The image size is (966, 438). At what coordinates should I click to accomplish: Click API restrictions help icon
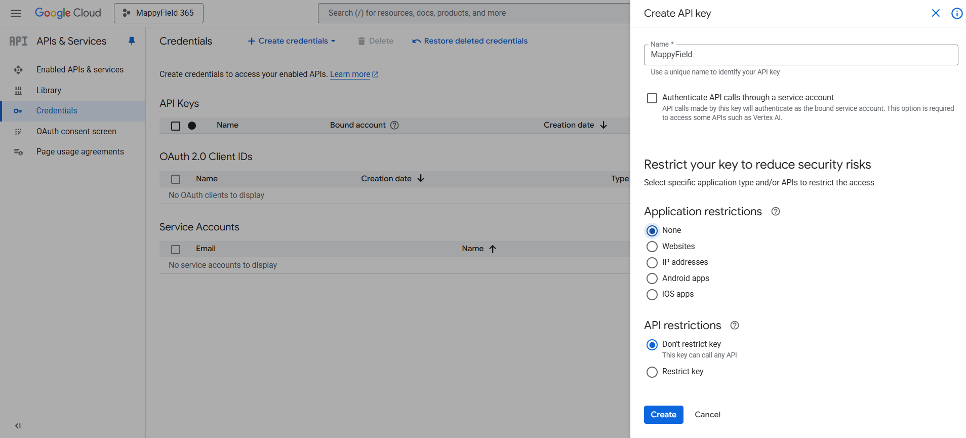(735, 326)
